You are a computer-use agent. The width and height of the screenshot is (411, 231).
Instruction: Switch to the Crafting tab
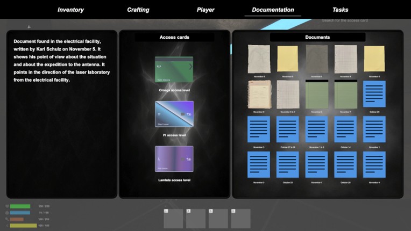tap(138, 10)
